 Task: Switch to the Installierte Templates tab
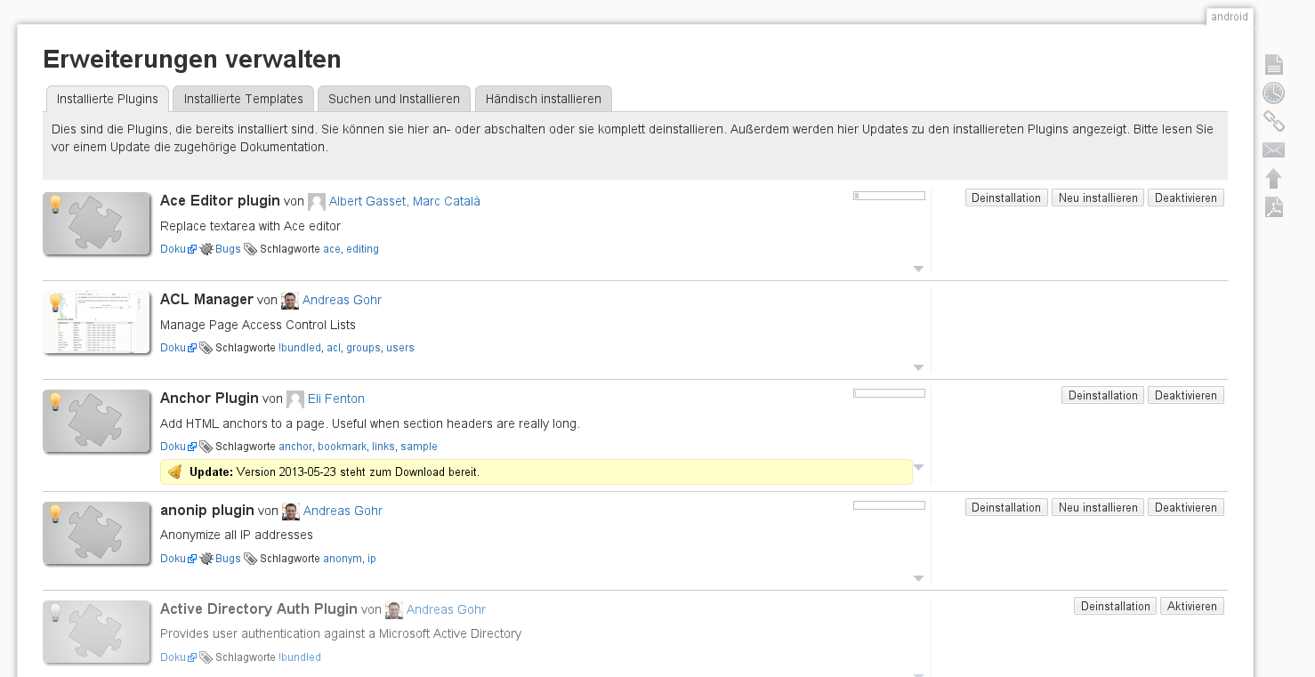click(x=242, y=99)
